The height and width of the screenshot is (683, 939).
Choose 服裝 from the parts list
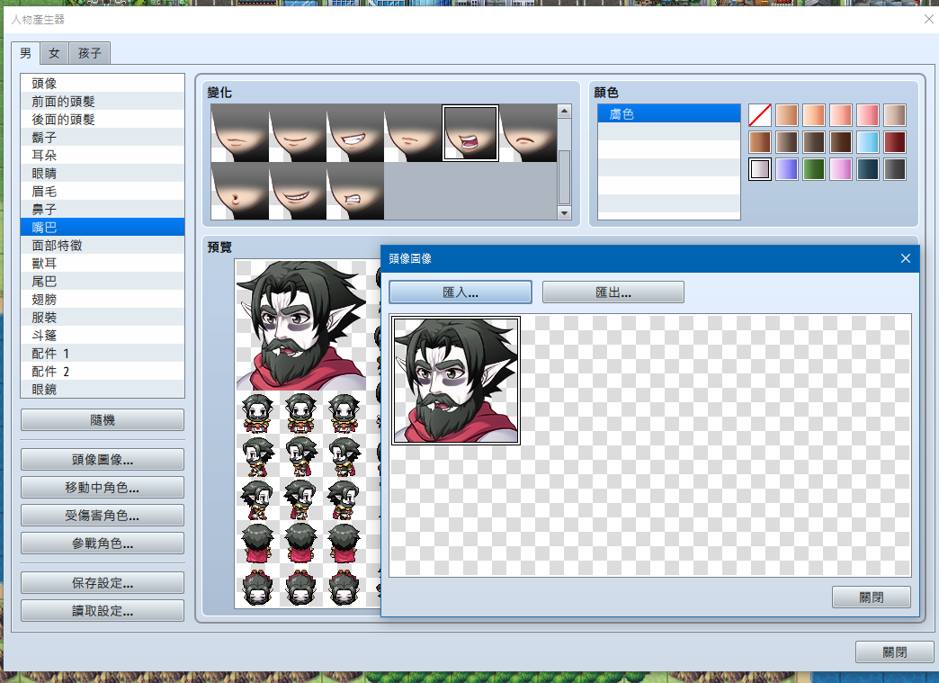coord(103,317)
